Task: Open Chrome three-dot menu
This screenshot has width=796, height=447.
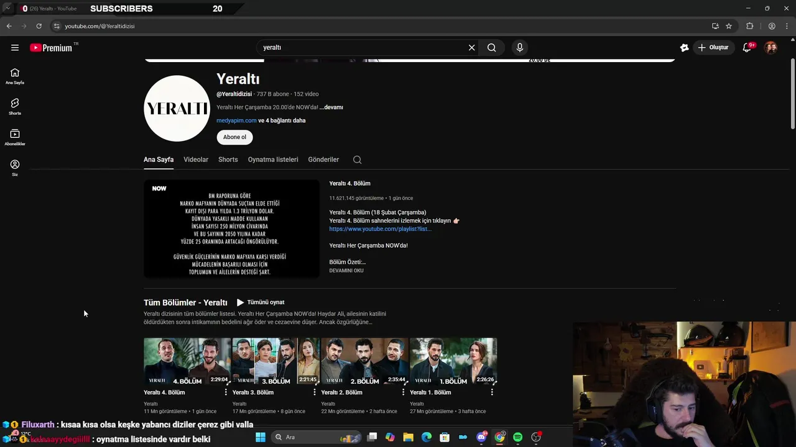Action: 787,26
